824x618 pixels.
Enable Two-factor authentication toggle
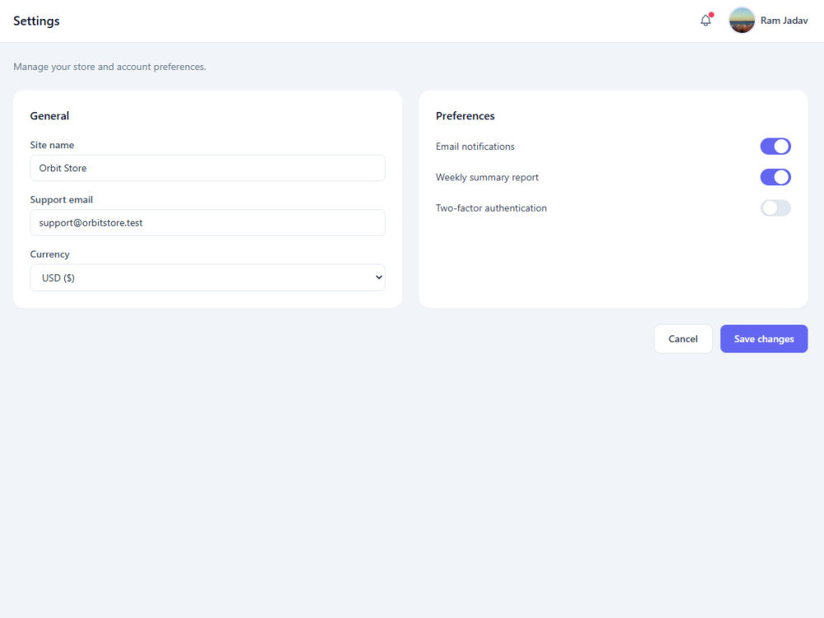[775, 208]
